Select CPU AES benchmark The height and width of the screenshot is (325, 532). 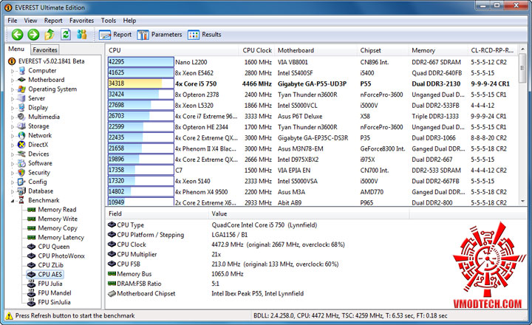[50, 274]
